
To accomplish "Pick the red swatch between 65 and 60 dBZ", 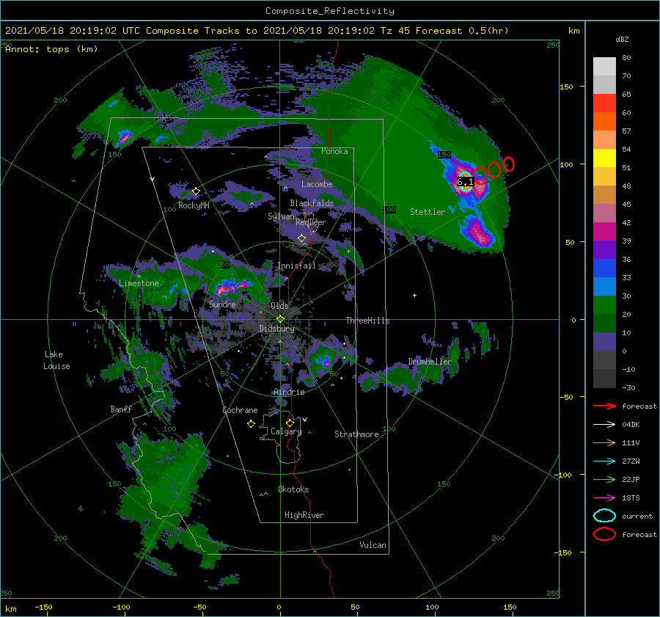I will click(604, 103).
